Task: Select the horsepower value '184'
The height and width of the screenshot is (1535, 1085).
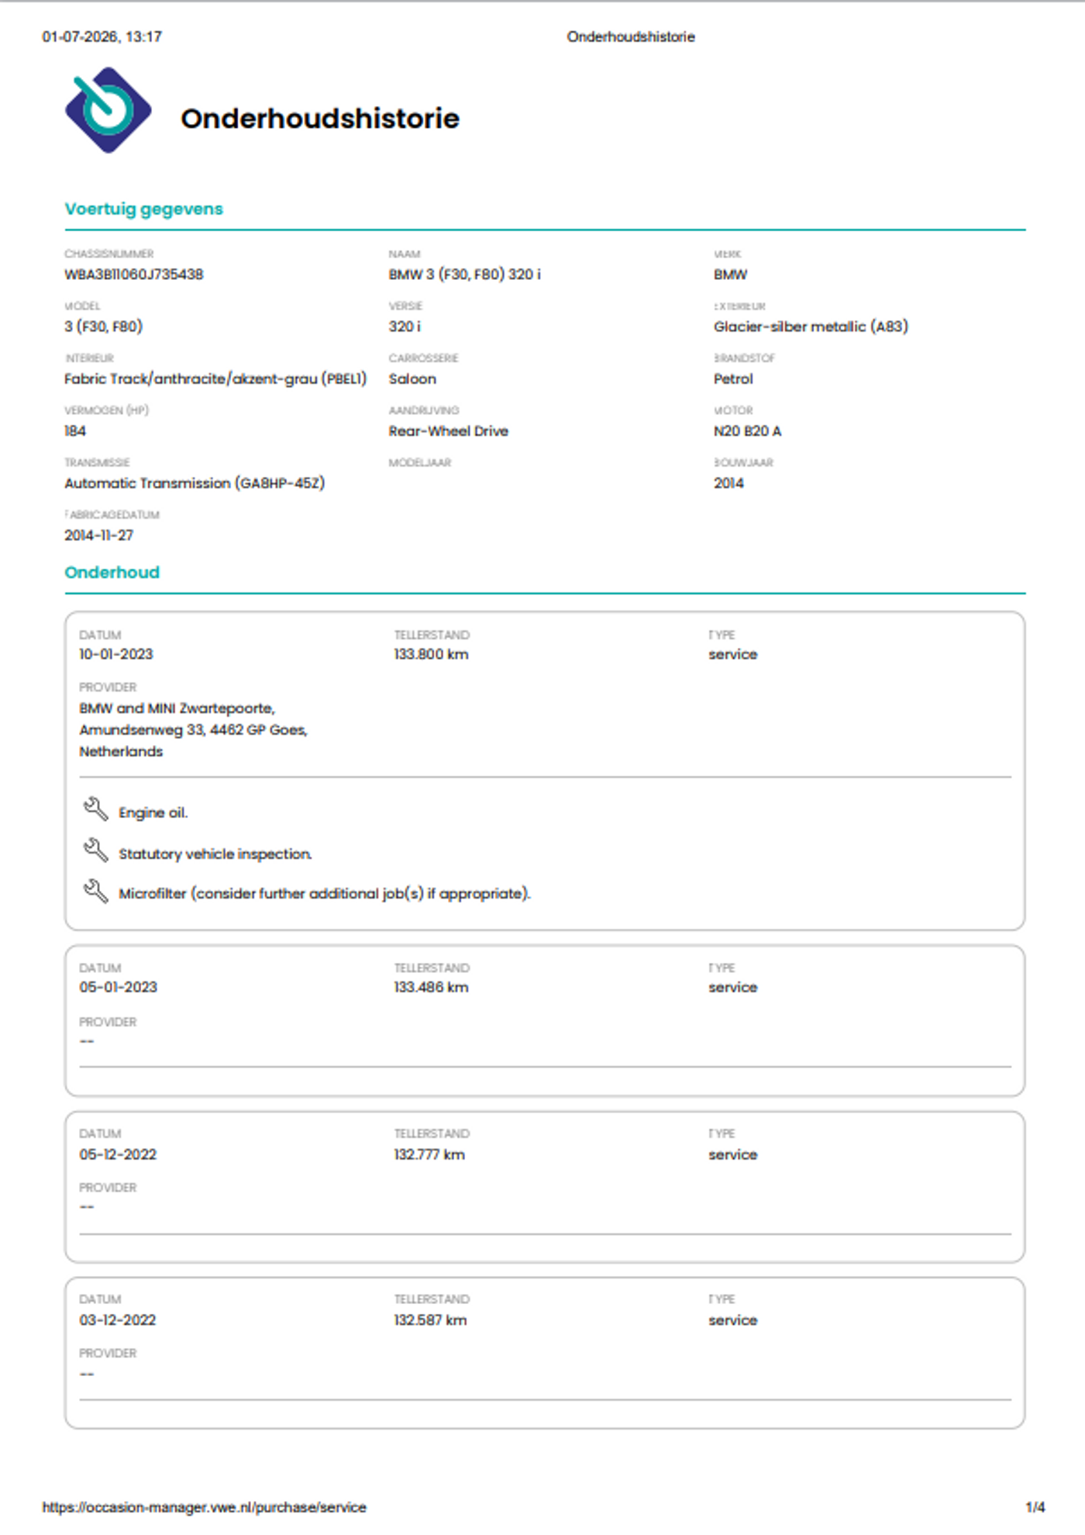Action: coord(75,431)
